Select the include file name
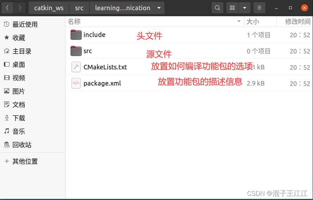The width and height of the screenshot is (313, 200). coord(94,35)
